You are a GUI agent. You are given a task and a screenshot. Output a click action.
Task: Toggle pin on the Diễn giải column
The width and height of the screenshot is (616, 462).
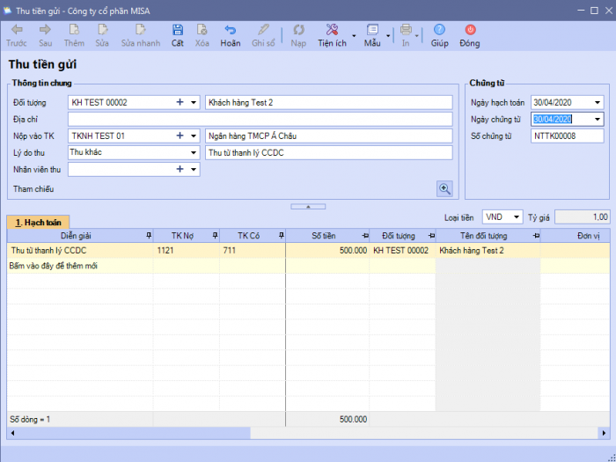coord(148,236)
